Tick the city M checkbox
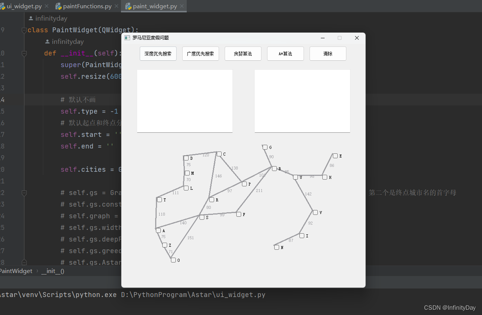The width and height of the screenshot is (482, 315). pyautogui.click(x=187, y=173)
